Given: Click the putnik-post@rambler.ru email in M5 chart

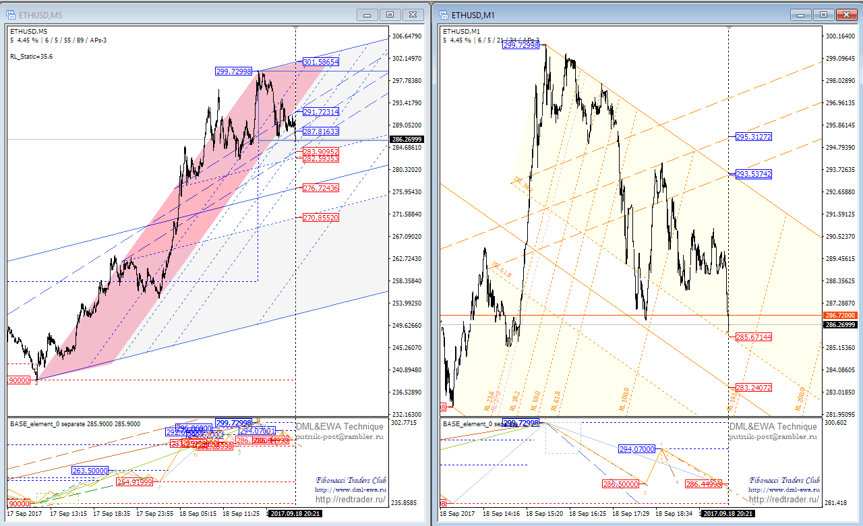Looking at the screenshot, I should click(339, 436).
